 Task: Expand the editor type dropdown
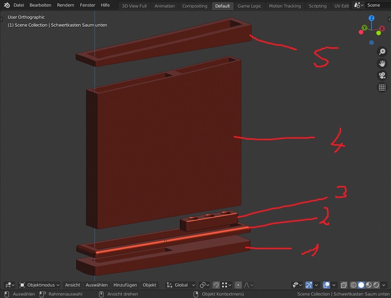click(9, 285)
